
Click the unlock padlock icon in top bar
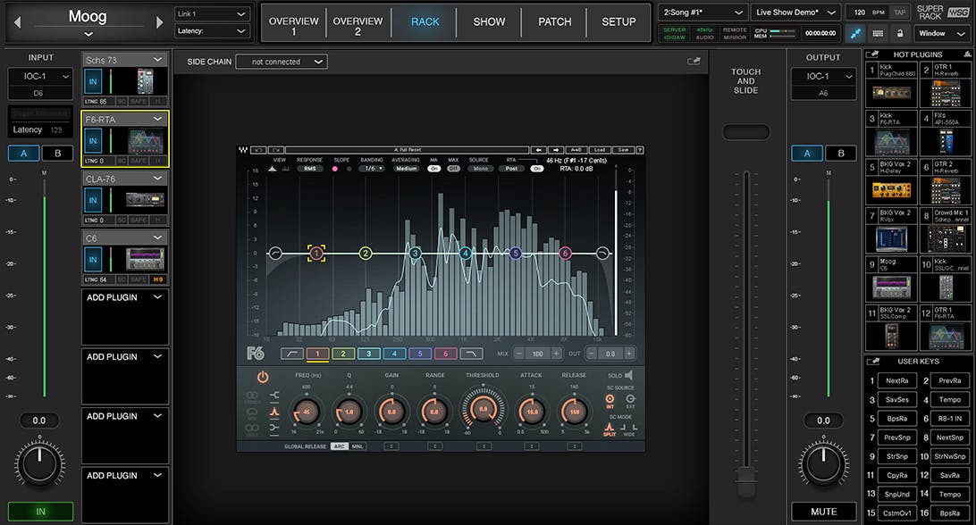(x=901, y=32)
